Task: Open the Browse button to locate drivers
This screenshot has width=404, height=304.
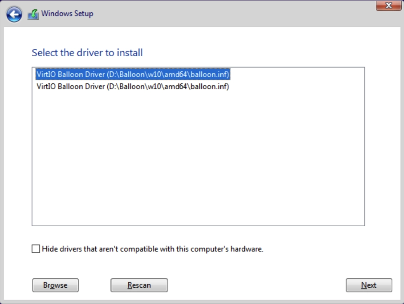Action: coord(55,285)
